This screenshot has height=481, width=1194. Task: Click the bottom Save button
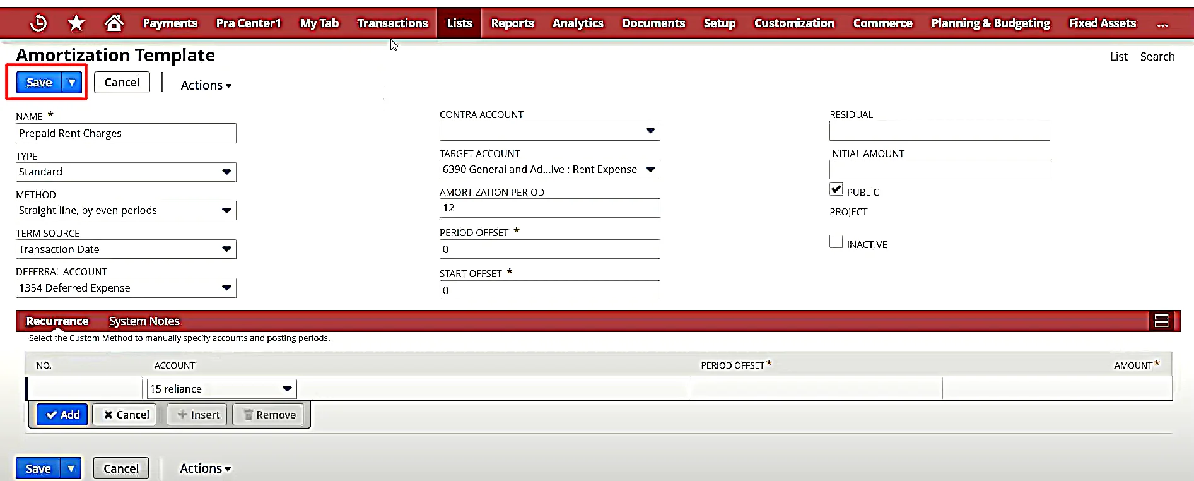coord(38,468)
